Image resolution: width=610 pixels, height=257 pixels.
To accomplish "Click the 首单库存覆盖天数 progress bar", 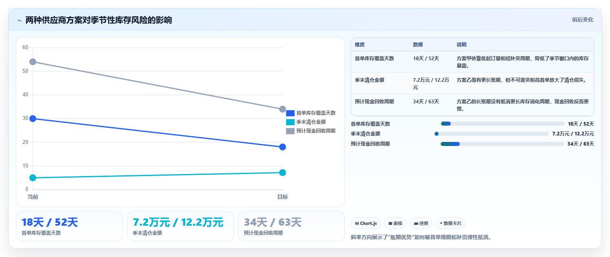I will [502, 124].
